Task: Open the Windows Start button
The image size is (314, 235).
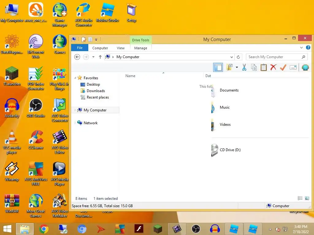Action: [7, 229]
